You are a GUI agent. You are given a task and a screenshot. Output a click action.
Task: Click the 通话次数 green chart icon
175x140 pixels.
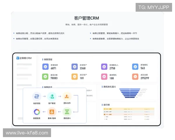point(45,77)
